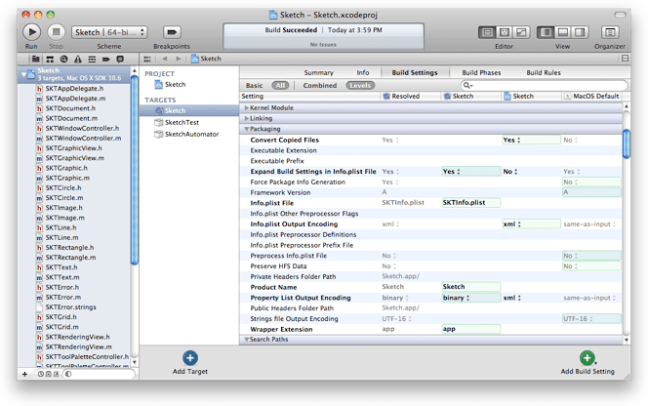Select the Standard editor icon
The image size is (648, 406).
(487, 32)
